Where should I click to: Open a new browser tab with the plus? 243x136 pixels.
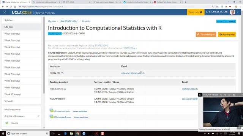pyautogui.click(x=185, y=2)
